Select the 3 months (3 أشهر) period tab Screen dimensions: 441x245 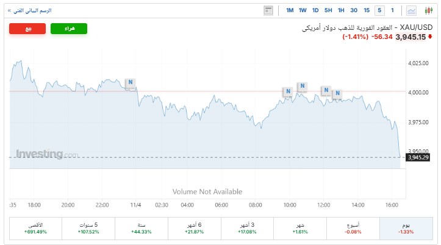(x=247, y=228)
